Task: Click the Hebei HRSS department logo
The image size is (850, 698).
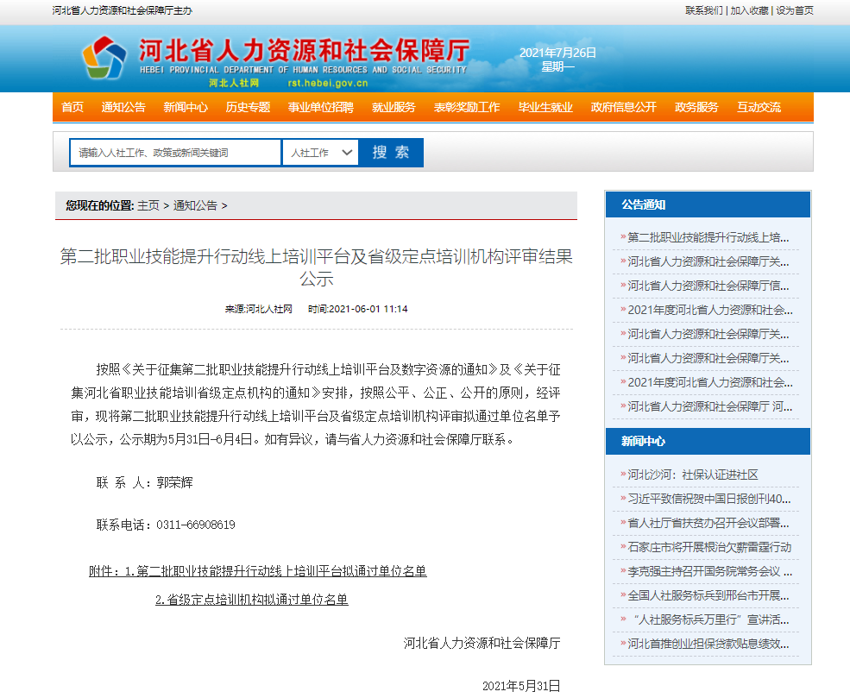Action: pyautogui.click(x=104, y=59)
